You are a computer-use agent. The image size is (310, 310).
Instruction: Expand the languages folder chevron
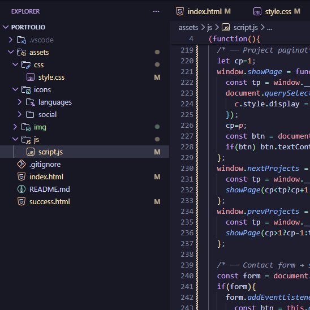click(x=20, y=102)
